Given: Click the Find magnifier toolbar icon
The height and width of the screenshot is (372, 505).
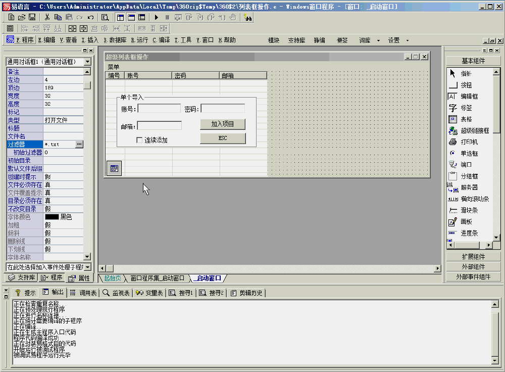Looking at the screenshot, I should (105, 17).
